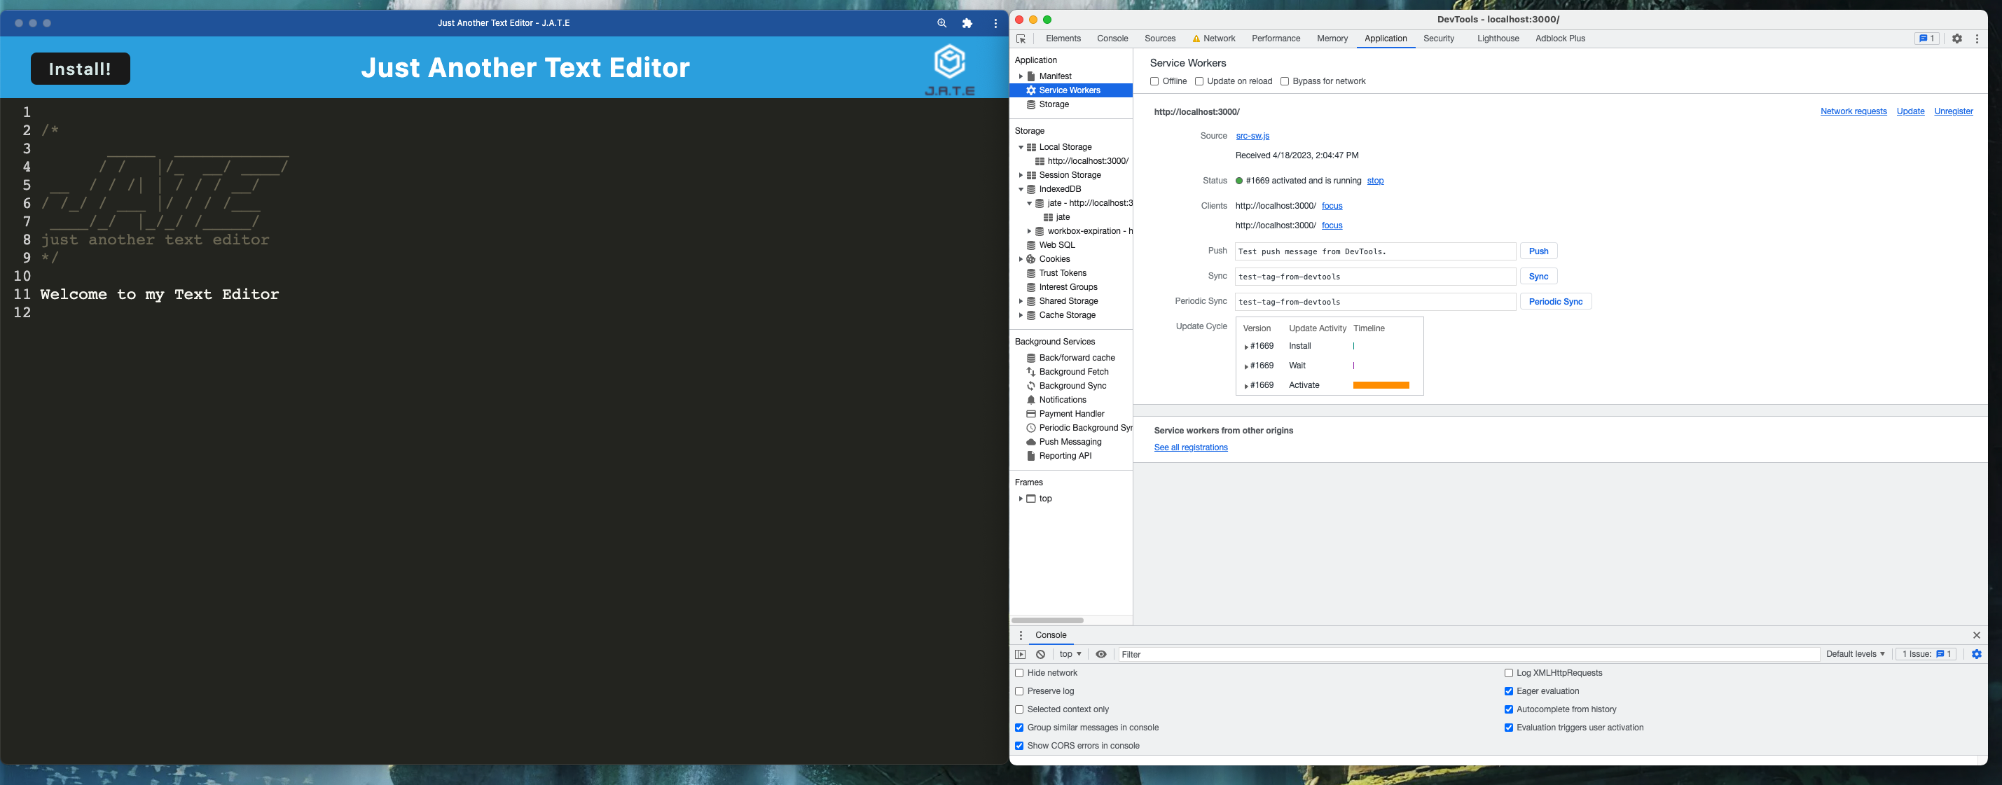2002x785 pixels.
Task: Switch to the Network tab
Action: click(x=1213, y=39)
